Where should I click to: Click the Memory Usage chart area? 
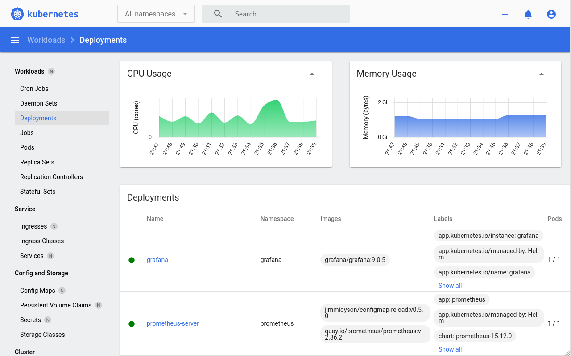470,118
